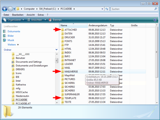
Task: Click the blue Back navigation arrow
Action: pyautogui.click(x=5, y=9)
